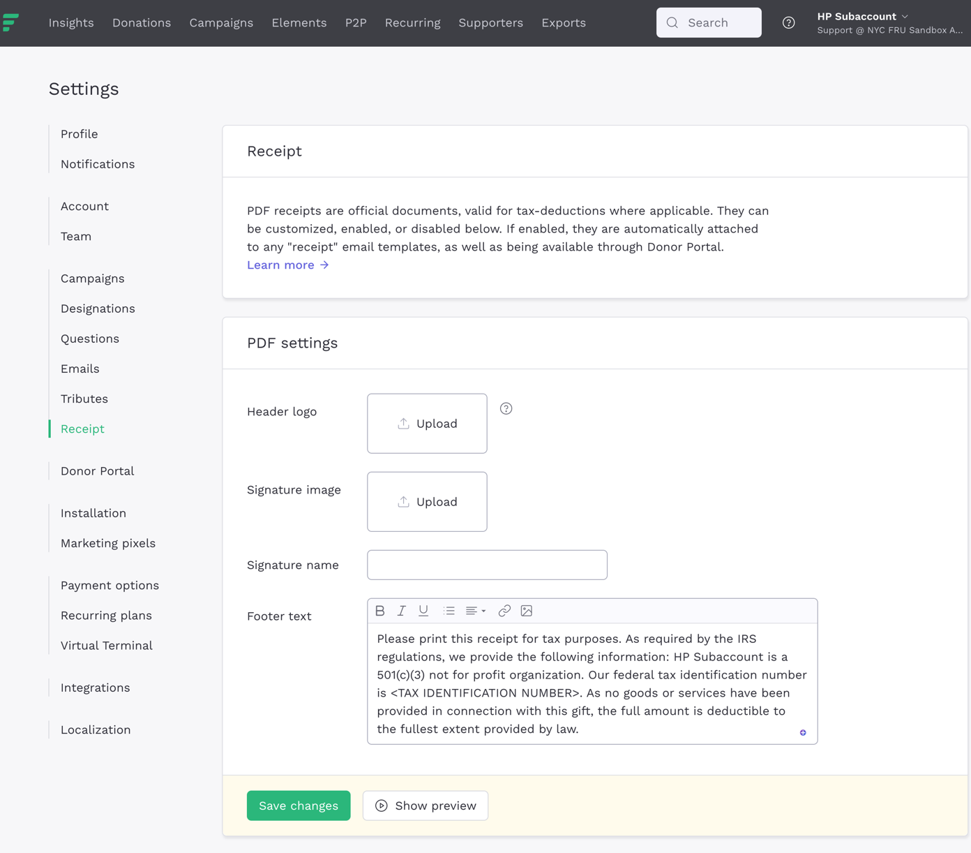Click inside the Footer text editor area
The height and width of the screenshot is (853, 971).
pyautogui.click(x=592, y=683)
